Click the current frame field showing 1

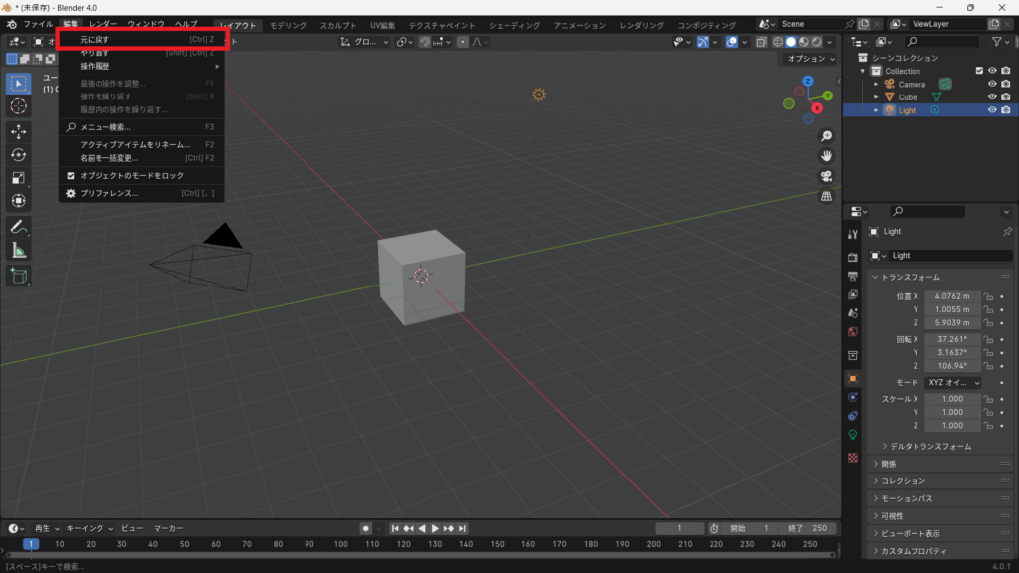click(x=679, y=529)
